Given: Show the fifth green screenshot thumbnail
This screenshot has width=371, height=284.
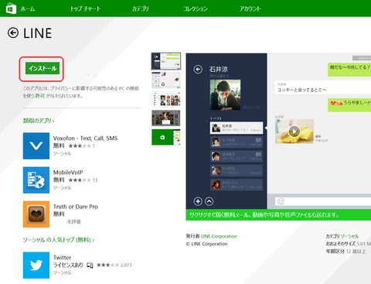Looking at the screenshot, I should (166, 137).
